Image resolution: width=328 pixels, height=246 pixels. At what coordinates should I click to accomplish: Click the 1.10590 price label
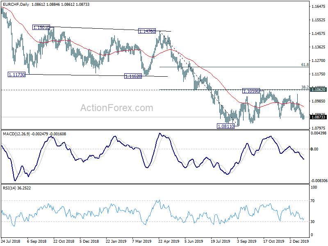251,91
